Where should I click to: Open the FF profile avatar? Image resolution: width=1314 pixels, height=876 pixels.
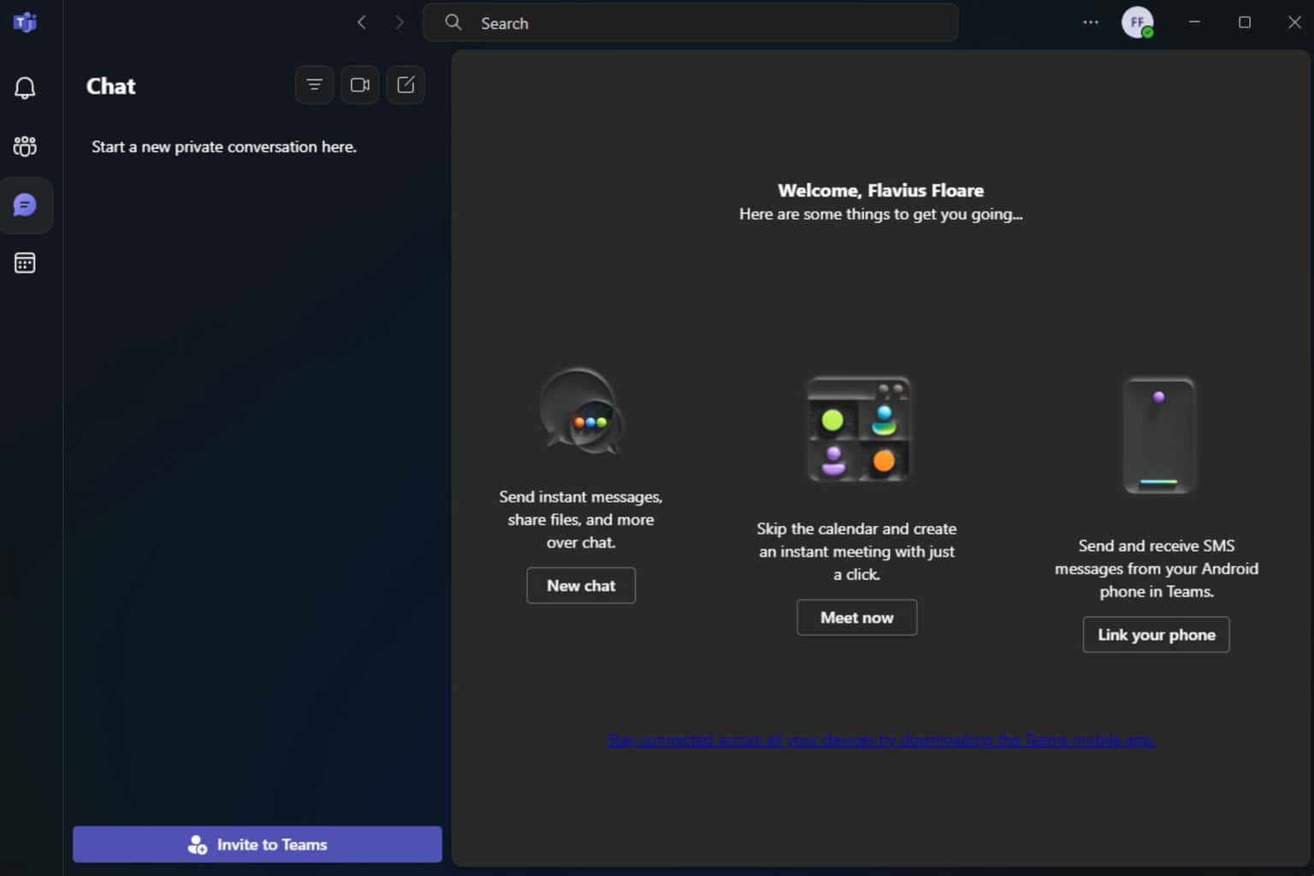pos(1138,22)
